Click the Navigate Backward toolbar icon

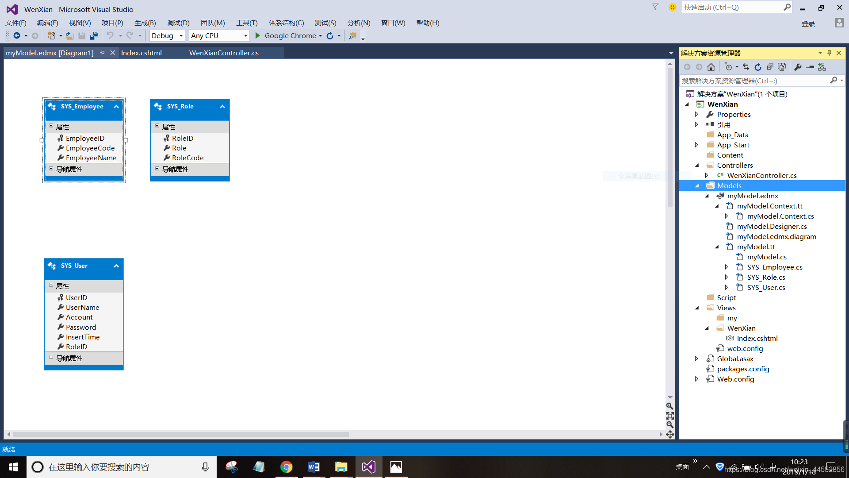click(17, 36)
